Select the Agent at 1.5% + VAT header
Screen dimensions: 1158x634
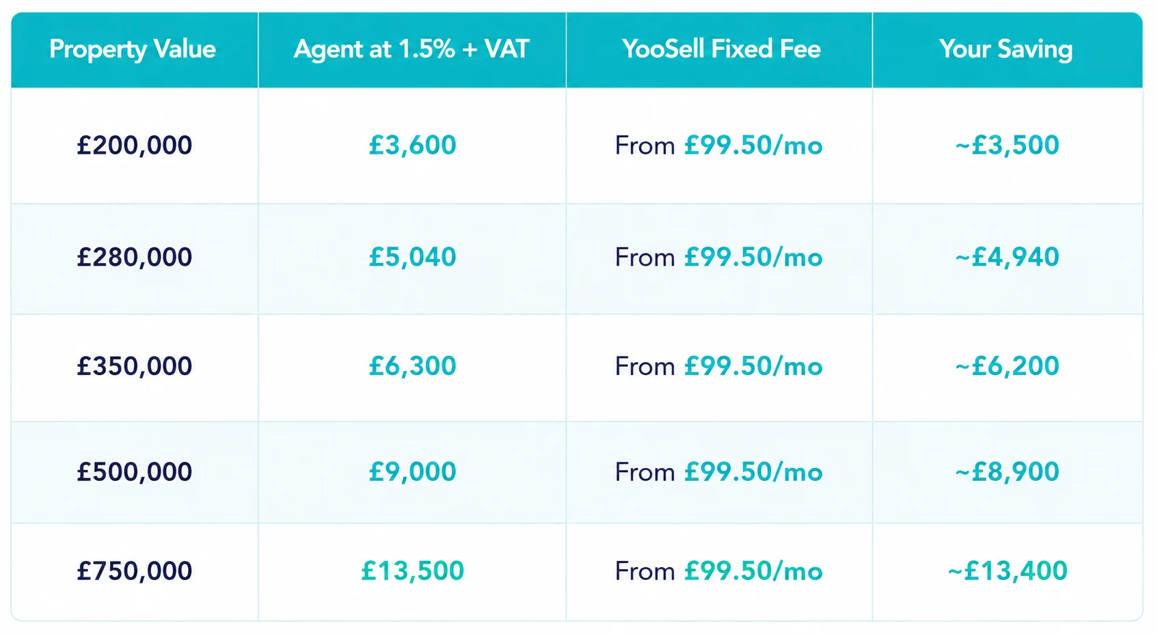point(412,49)
